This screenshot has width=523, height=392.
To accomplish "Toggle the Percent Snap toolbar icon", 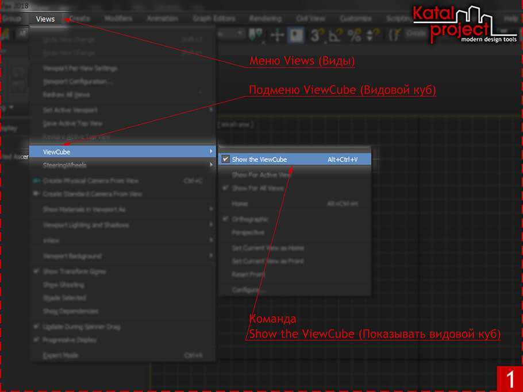I will 354,36.
